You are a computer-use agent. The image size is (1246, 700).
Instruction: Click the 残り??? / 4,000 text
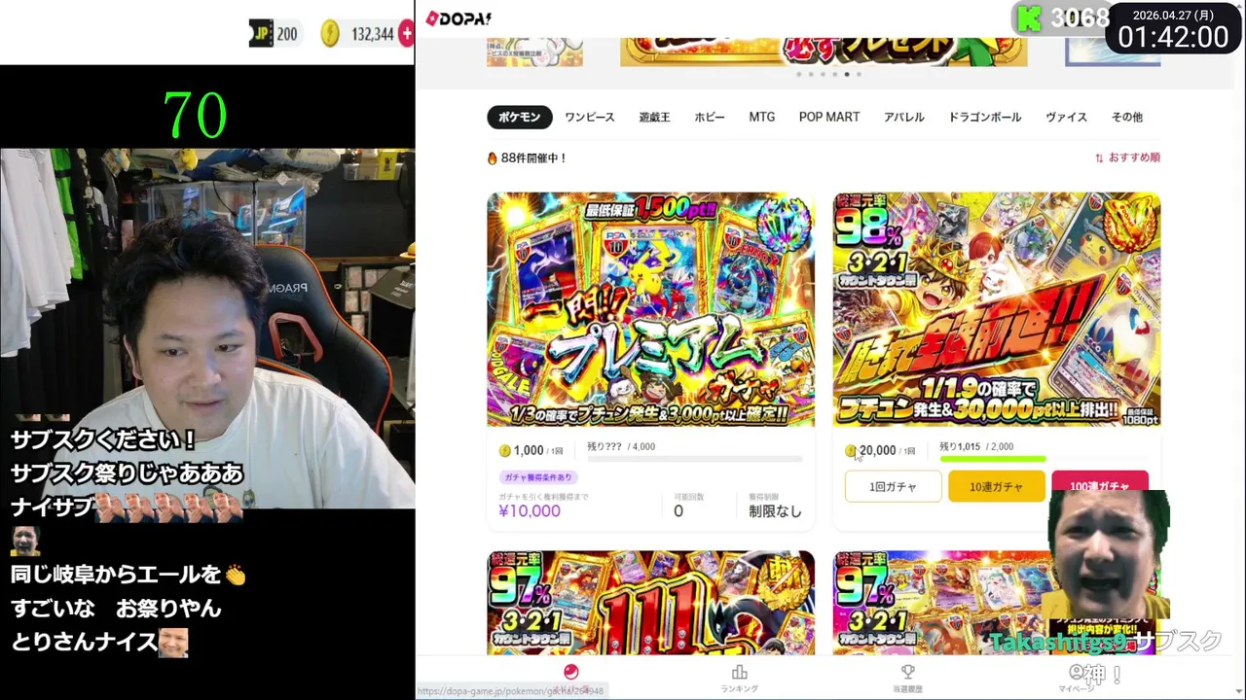click(x=621, y=447)
